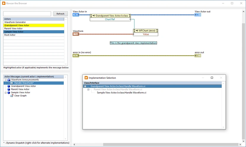Click the grandparent class implementation comment
The image size is (246, 147).
coord(133,43)
